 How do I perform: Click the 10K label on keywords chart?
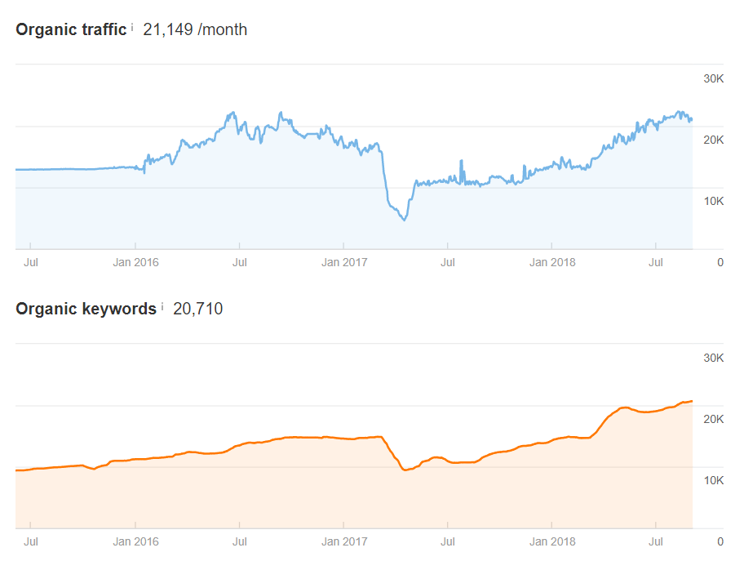pos(714,480)
